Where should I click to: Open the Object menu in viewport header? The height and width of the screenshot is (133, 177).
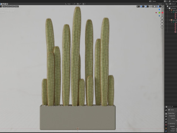click(17, 6)
